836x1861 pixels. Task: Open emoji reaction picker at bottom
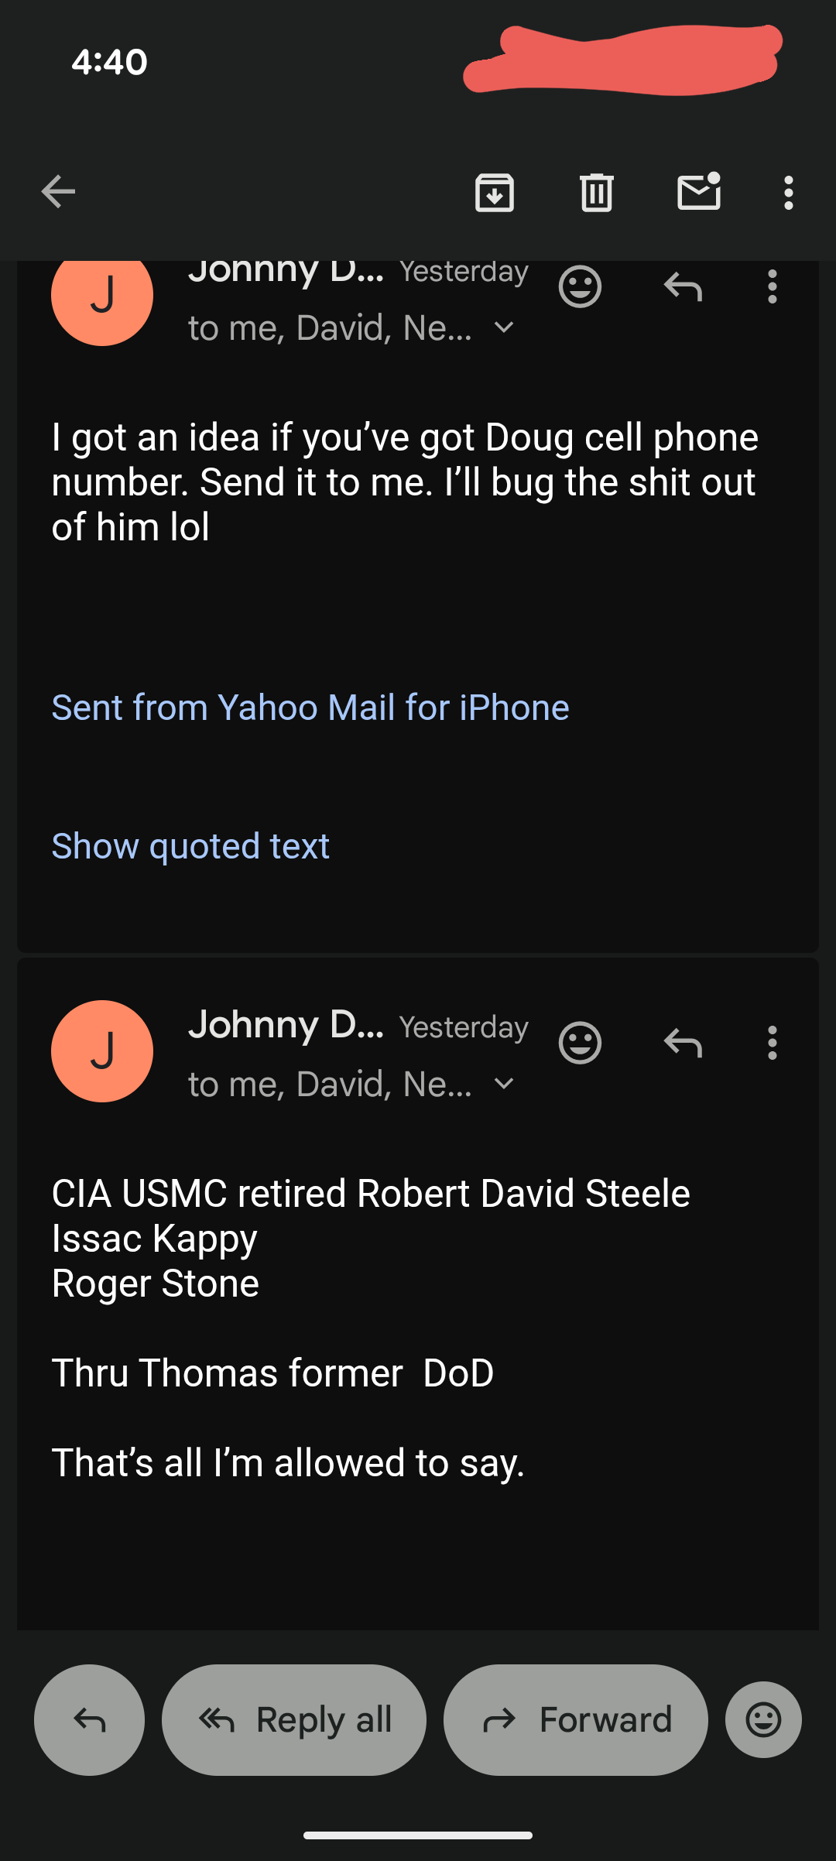[x=763, y=1719]
